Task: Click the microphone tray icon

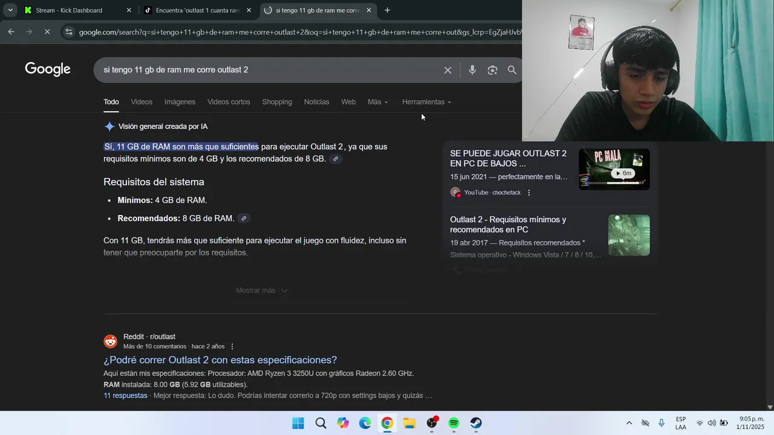Action: tap(662, 423)
